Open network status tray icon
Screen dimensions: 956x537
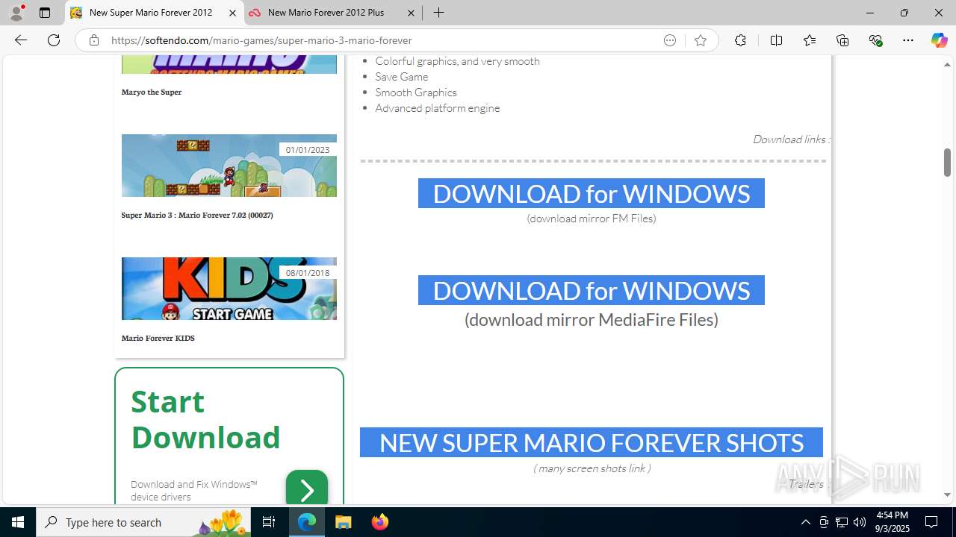pos(842,522)
